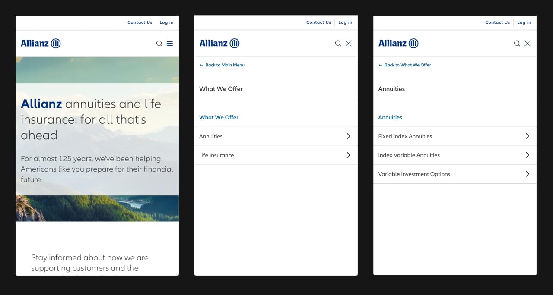Click the hero heading about annuities and life insurance
This screenshot has width=553, height=295.
91,119
